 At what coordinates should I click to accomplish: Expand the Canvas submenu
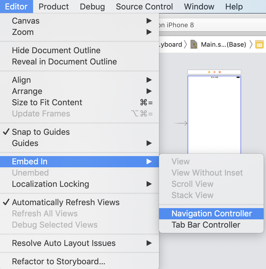(x=80, y=21)
